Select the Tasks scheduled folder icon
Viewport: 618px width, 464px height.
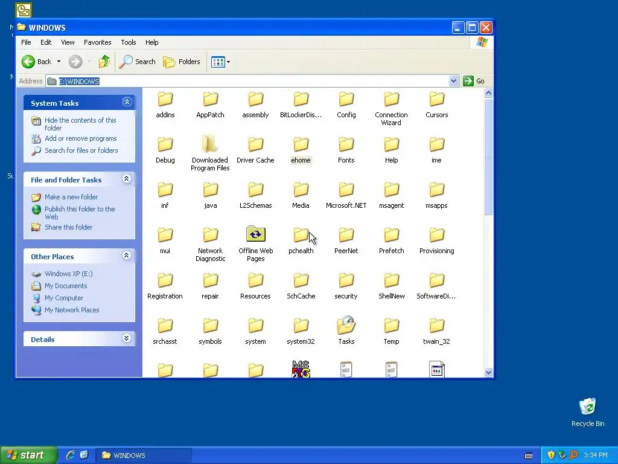click(346, 325)
